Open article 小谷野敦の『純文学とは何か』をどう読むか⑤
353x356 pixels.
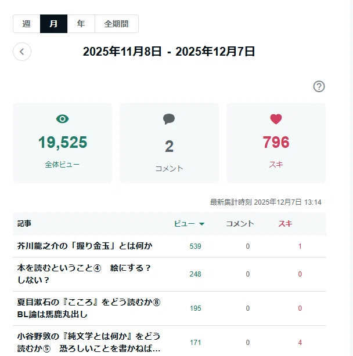tap(89, 343)
